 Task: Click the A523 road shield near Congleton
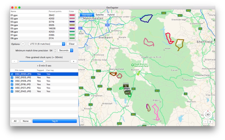[x=109, y=89]
